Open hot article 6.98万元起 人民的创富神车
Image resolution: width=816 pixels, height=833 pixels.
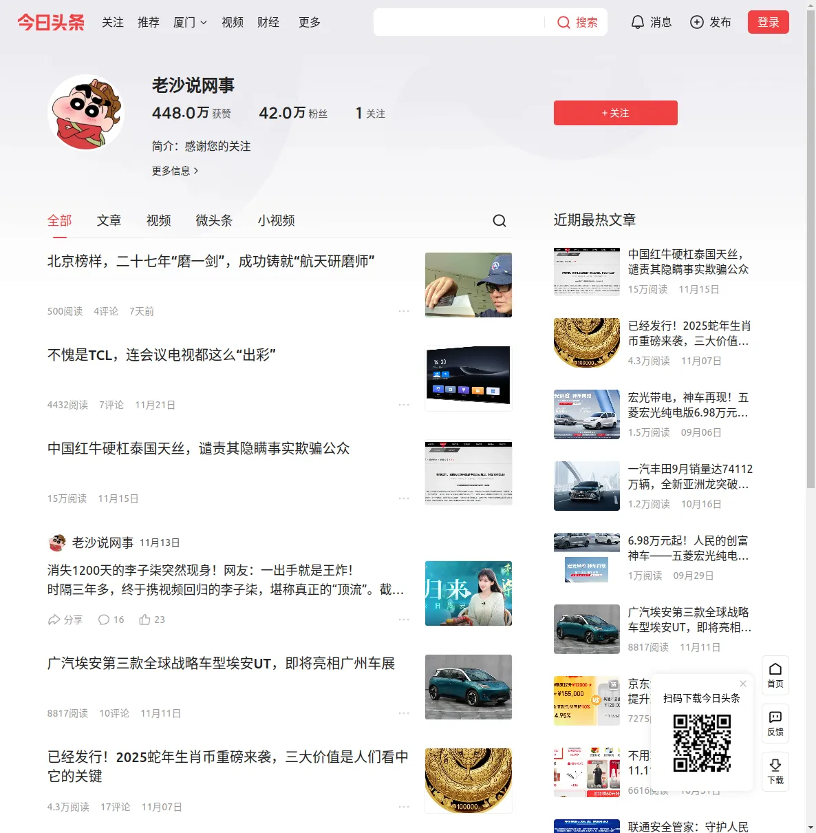tap(689, 548)
